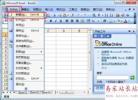Switch to Sheet2 tab

click(x=34, y=92)
